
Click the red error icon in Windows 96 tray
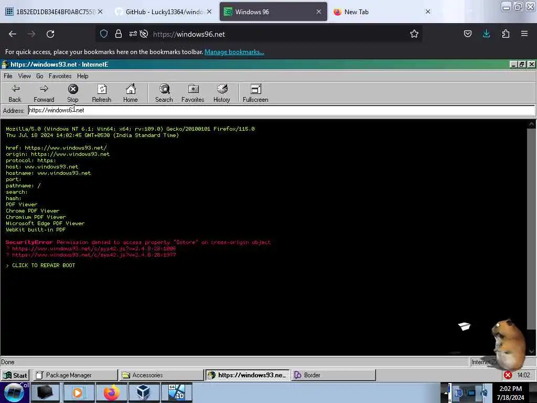(x=508, y=375)
